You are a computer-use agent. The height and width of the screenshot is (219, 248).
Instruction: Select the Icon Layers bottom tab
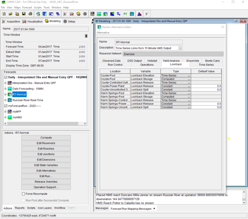(x=45, y=208)
